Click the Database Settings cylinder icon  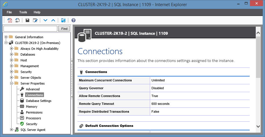point(22,101)
